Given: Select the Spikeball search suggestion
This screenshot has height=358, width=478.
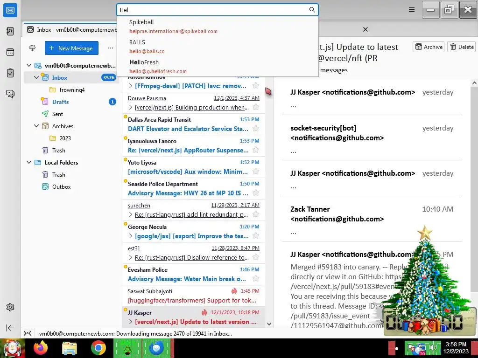Looking at the screenshot, I should tap(218, 27).
